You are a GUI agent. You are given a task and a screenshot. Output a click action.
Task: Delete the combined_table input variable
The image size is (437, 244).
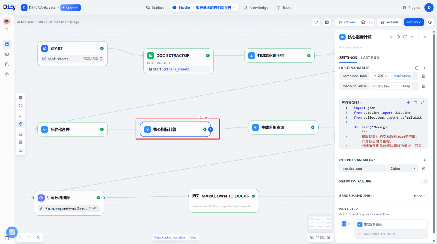point(424,76)
